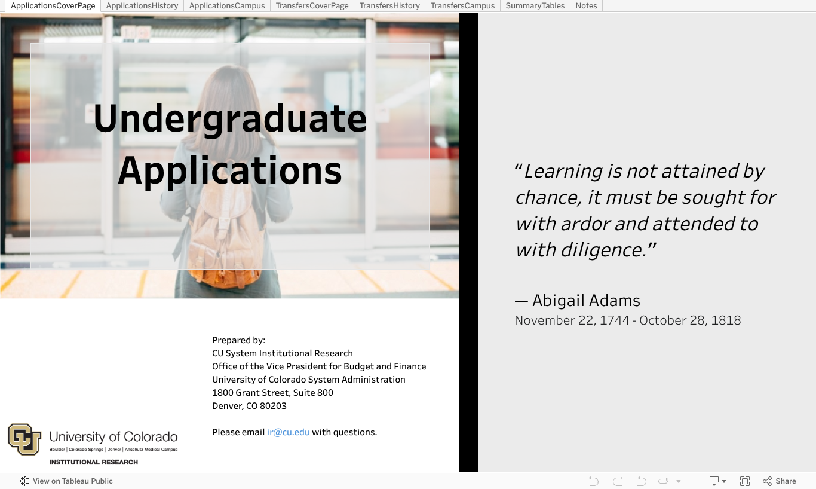View the SummaryTables tab

pos(535,6)
